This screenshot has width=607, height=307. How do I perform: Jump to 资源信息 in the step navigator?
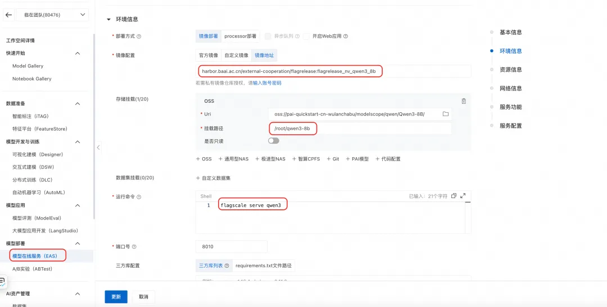pos(510,70)
